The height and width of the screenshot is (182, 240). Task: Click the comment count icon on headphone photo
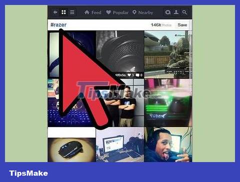point(137,75)
